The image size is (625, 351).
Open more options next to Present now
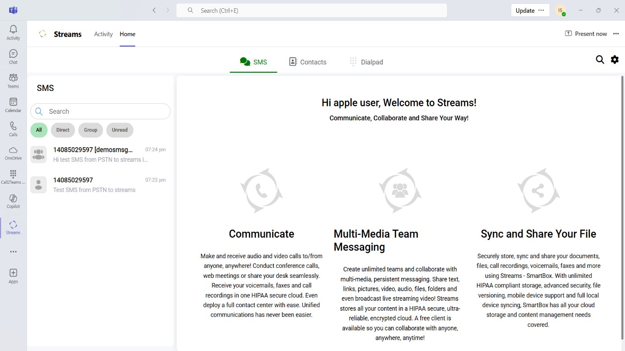(616, 34)
